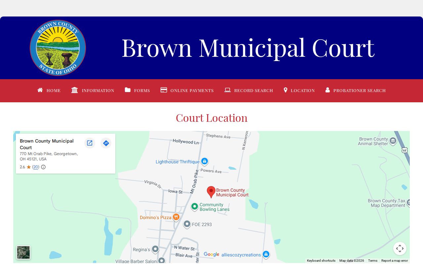423x264 pixels.
Task: Select the Lighthouse Thriftique shop marker
Action: point(205,161)
